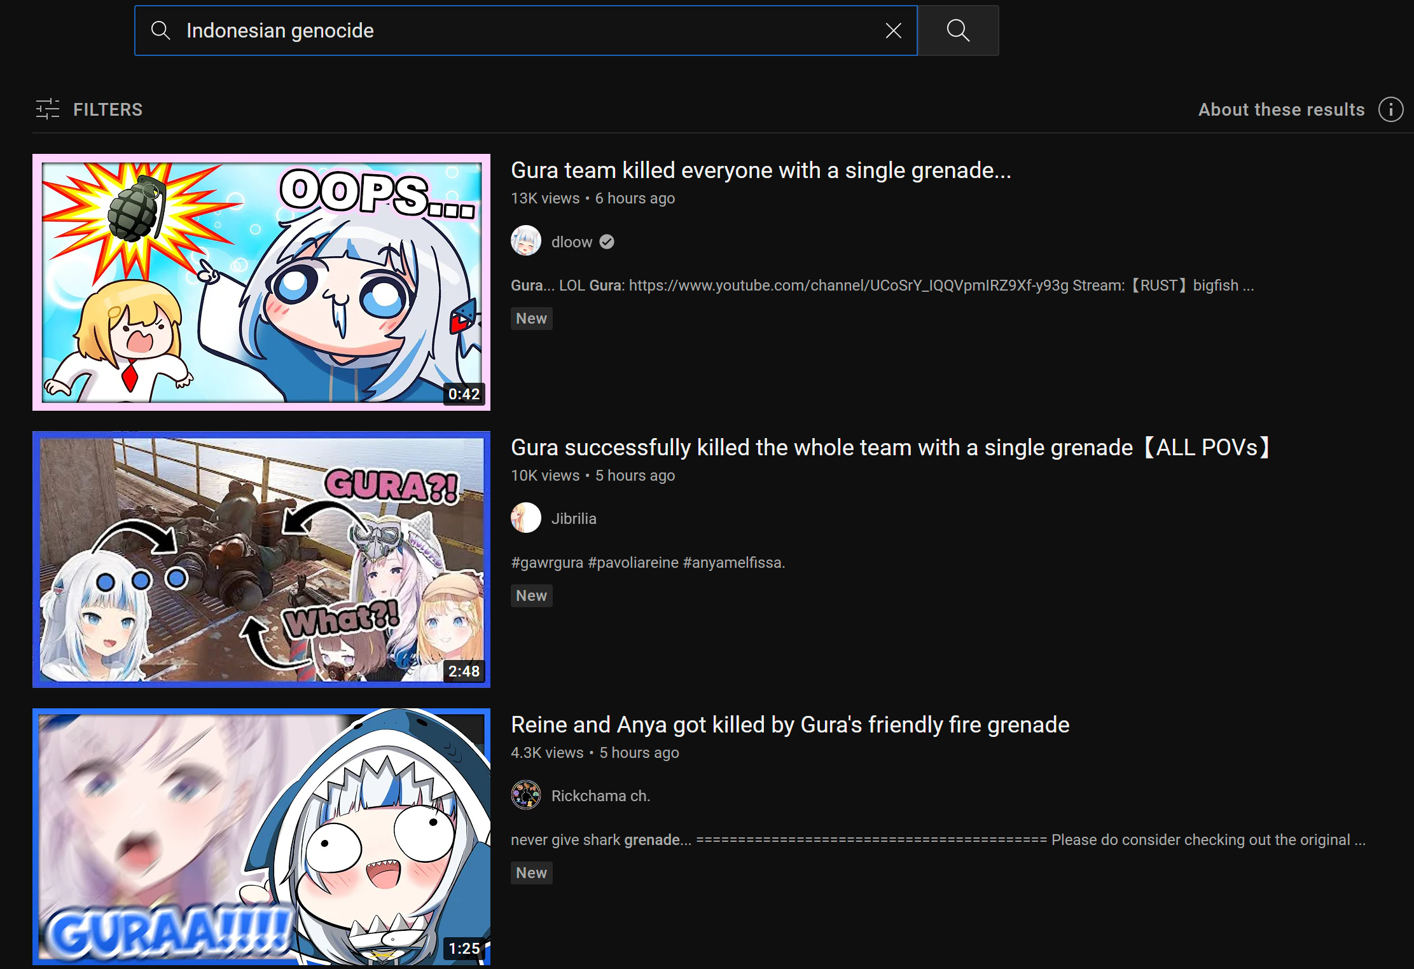Click the New badge under Rickchama video
This screenshot has width=1414, height=969.
(x=531, y=873)
